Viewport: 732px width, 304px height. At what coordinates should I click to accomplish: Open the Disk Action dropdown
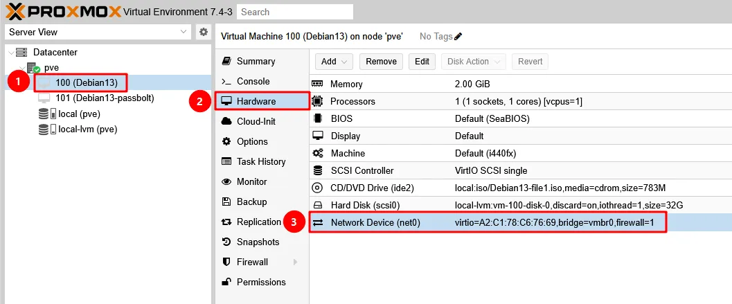[474, 61]
